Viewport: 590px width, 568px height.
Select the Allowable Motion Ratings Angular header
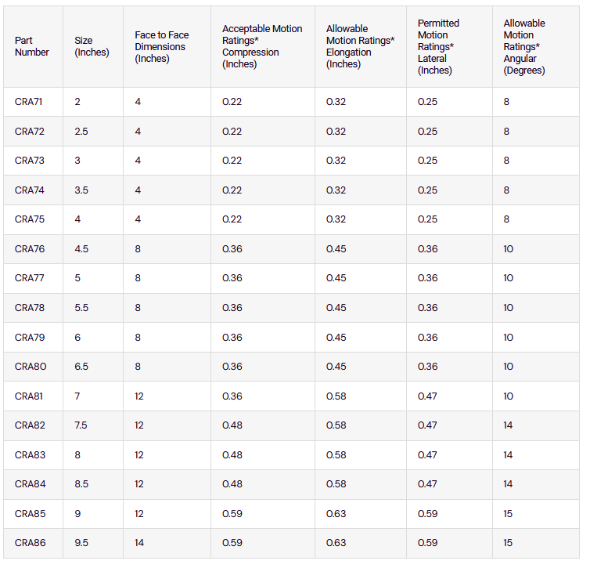coord(524,46)
